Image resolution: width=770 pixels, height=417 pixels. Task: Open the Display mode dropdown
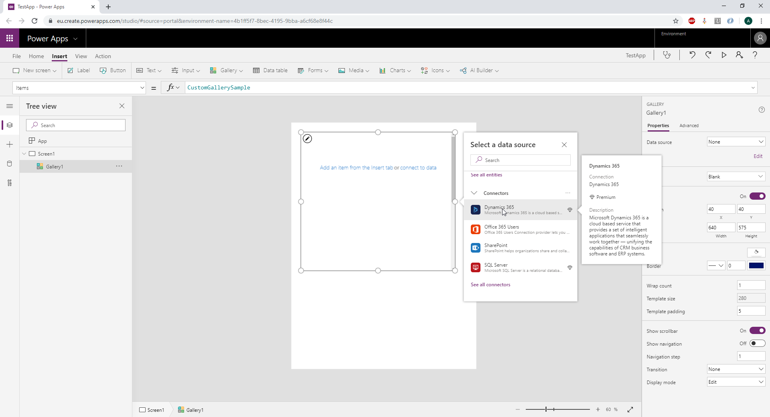pos(736,382)
